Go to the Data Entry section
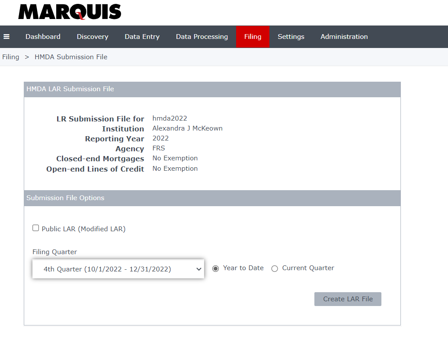 click(142, 37)
